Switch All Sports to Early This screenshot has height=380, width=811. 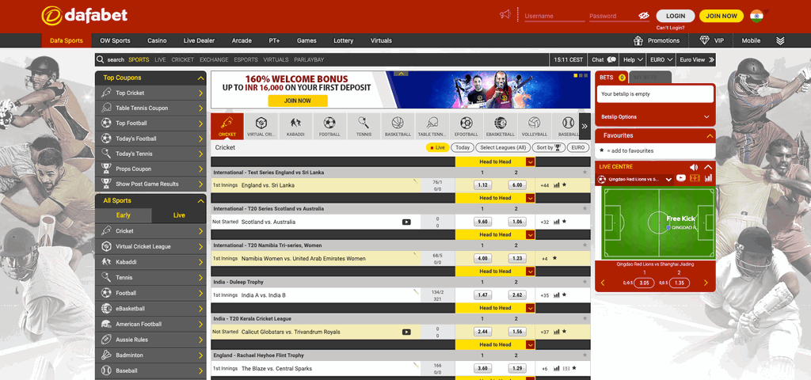124,215
